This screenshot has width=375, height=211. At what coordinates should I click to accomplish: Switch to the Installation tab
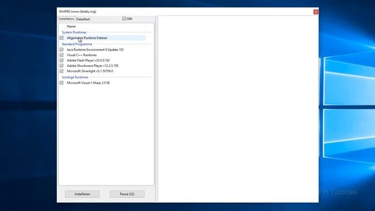point(66,19)
